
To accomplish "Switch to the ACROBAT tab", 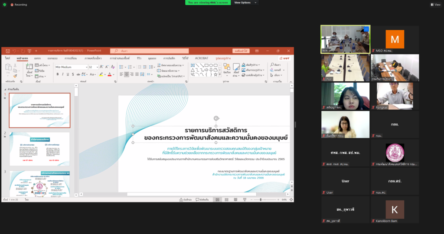I will (x=202, y=58).
